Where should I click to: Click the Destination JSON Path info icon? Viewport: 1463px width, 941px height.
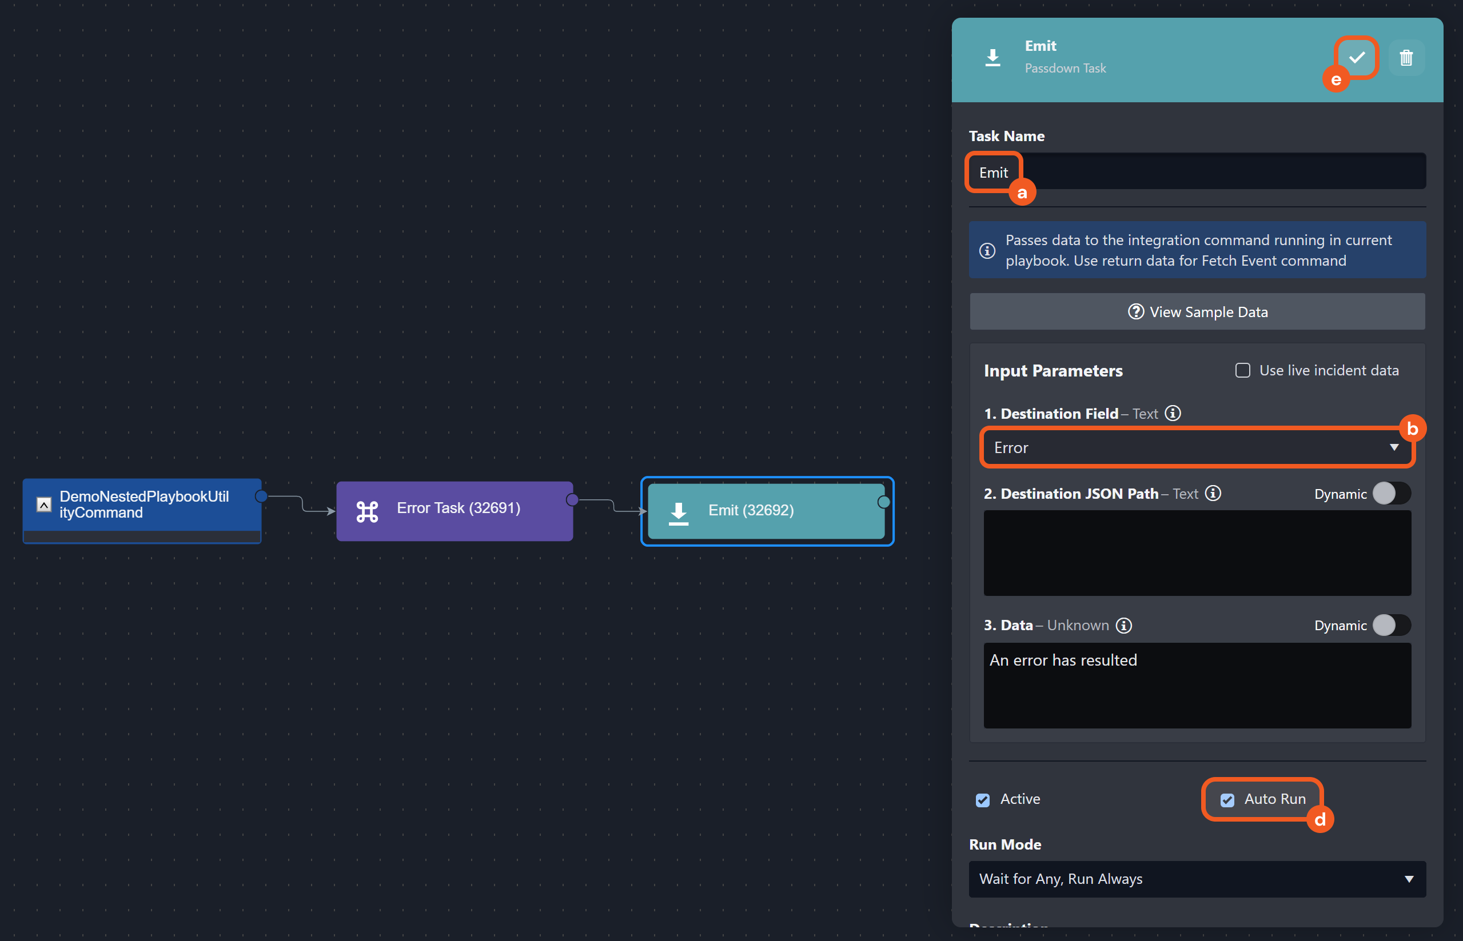coord(1213,493)
